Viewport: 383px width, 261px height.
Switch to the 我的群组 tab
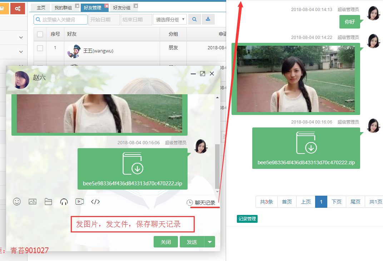pos(63,8)
